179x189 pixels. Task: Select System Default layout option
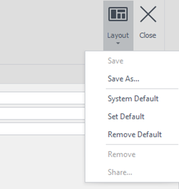coord(133,99)
